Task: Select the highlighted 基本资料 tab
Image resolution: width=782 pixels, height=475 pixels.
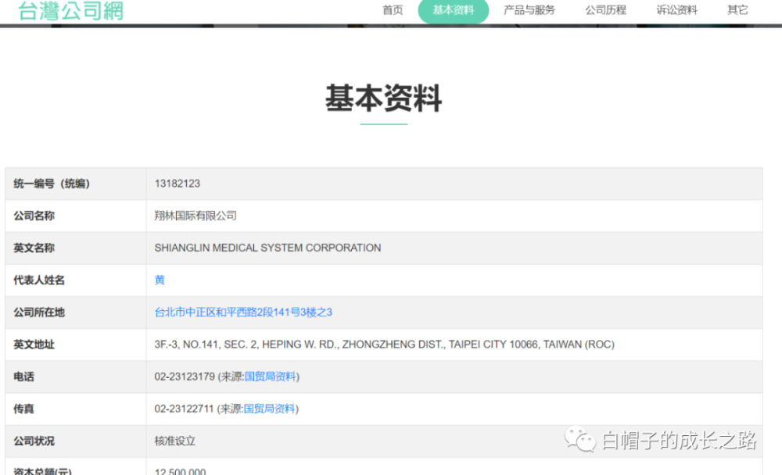Action: coord(454,10)
